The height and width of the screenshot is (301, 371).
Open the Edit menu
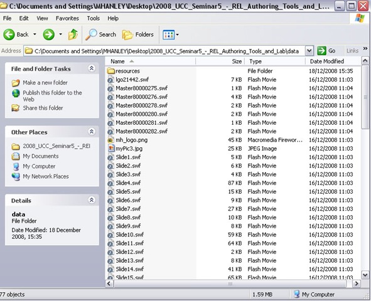pyautogui.click(x=24, y=18)
